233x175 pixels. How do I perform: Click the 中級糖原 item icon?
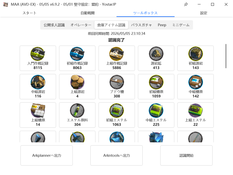(195, 82)
